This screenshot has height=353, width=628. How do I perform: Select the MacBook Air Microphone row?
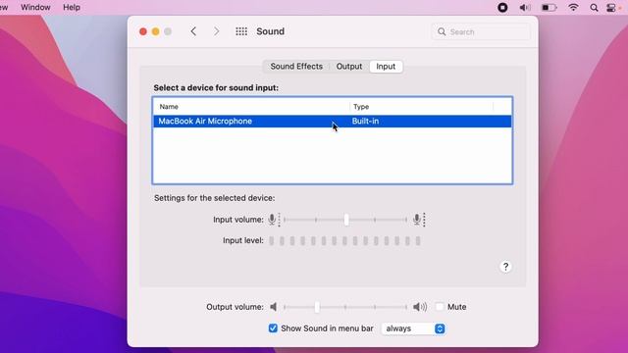click(x=332, y=122)
